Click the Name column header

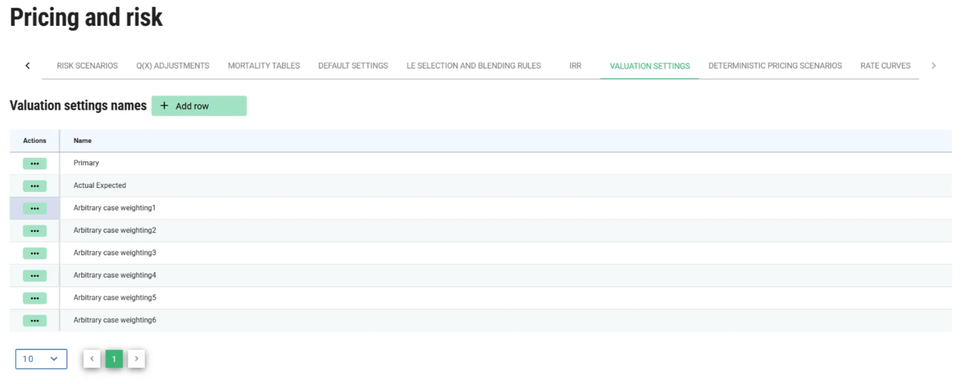click(83, 141)
